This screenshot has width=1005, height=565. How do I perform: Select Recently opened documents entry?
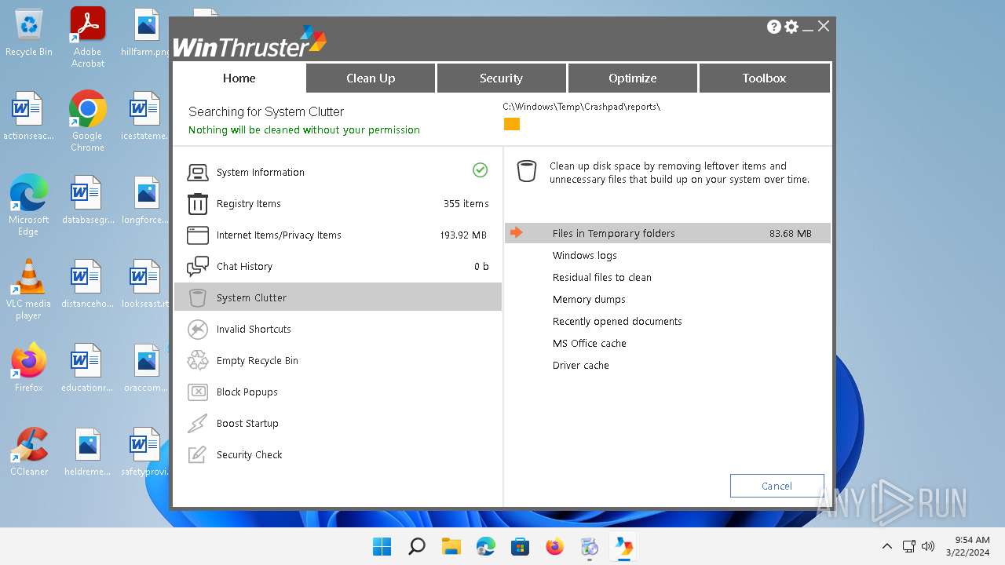coord(617,321)
